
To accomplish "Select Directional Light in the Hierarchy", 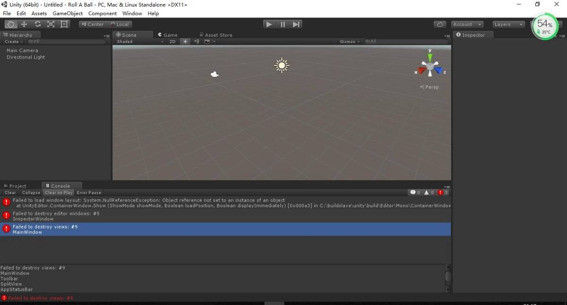I will [26, 57].
